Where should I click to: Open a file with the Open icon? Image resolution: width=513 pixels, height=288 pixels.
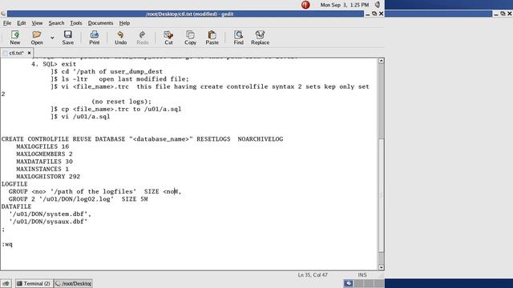point(37,38)
